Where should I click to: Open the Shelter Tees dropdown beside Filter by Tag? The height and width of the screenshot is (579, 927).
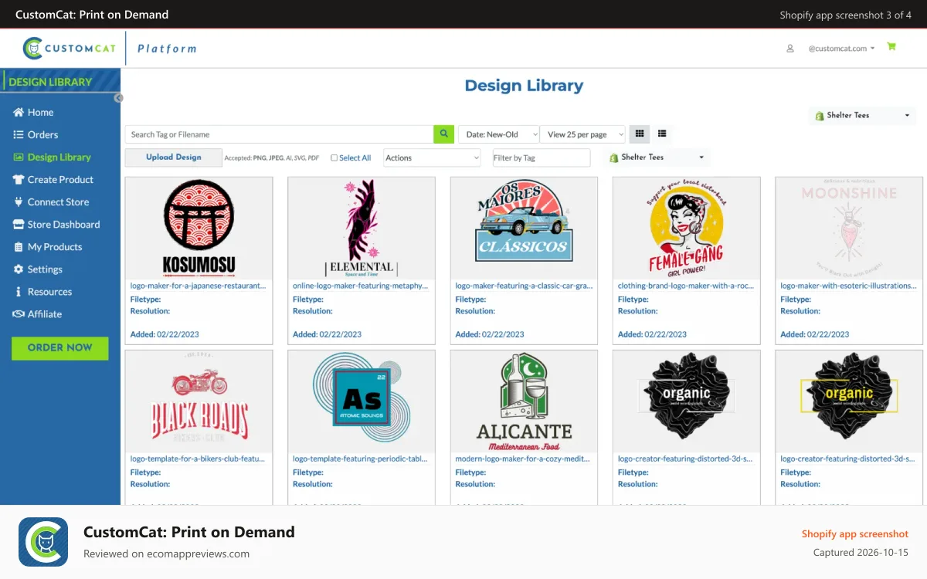pos(657,157)
